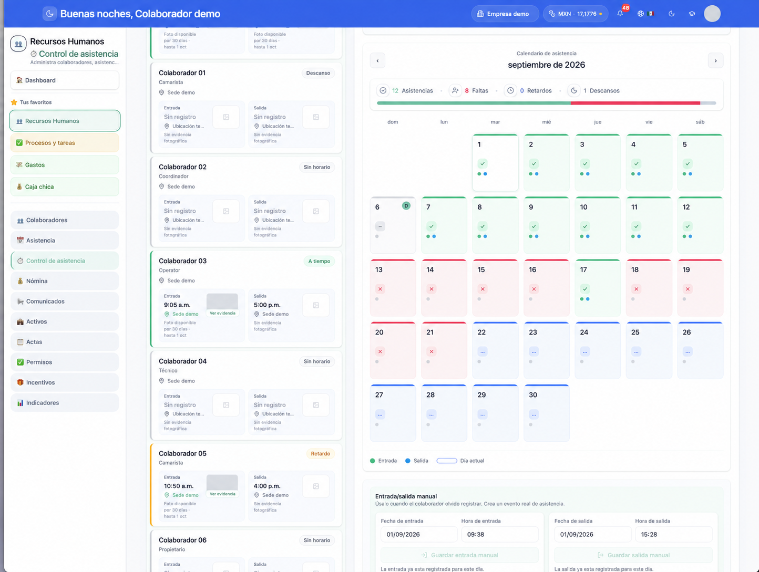Click Colaborador 02 exit photo placeholder icon
The width and height of the screenshot is (759, 572).
click(x=316, y=211)
